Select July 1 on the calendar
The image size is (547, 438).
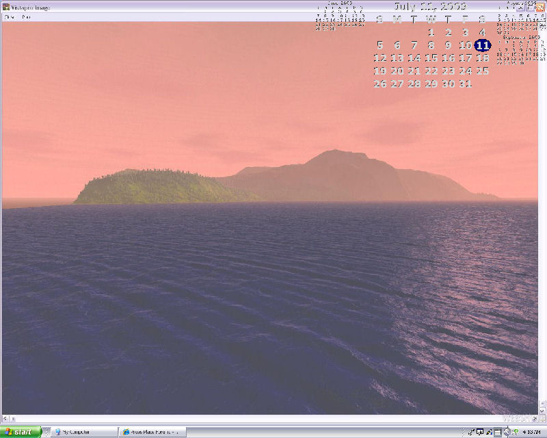[x=431, y=32]
